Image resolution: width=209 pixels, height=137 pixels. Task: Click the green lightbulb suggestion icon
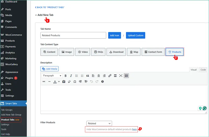pyautogui.click(x=200, y=108)
